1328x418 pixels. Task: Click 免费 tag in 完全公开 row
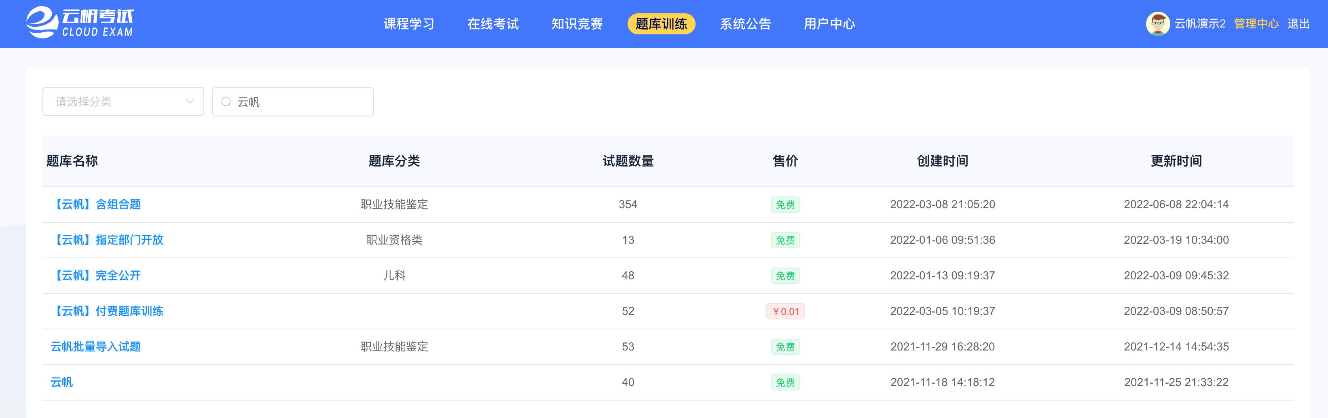(x=785, y=276)
